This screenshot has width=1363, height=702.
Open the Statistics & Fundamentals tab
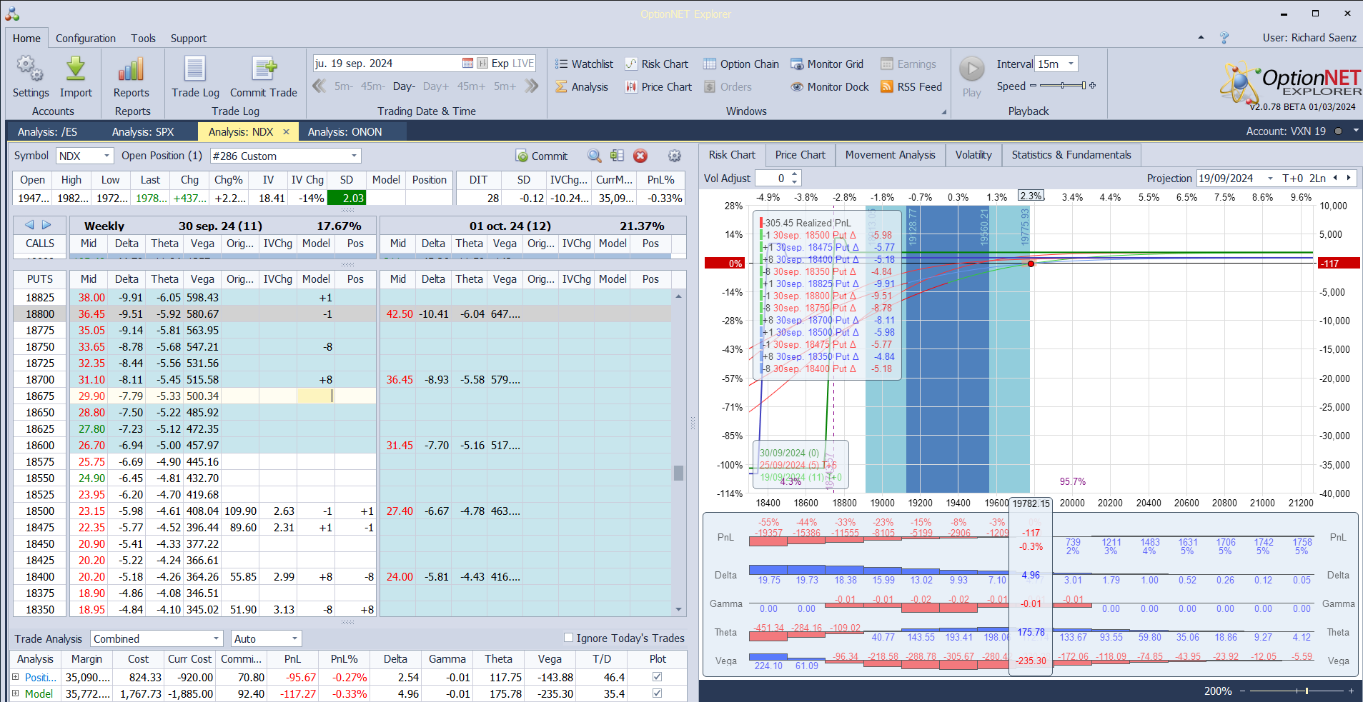click(x=1071, y=155)
